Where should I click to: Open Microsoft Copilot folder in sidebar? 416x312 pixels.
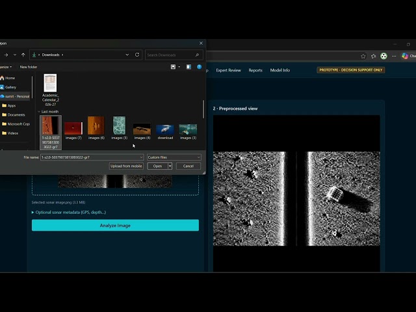pyautogui.click(x=15, y=124)
